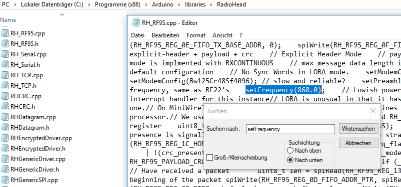Expand breadcrumb arrow before Lokaler Datenträger
Viewport: 401px width, 187px height.
pyautogui.click(x=15, y=4)
